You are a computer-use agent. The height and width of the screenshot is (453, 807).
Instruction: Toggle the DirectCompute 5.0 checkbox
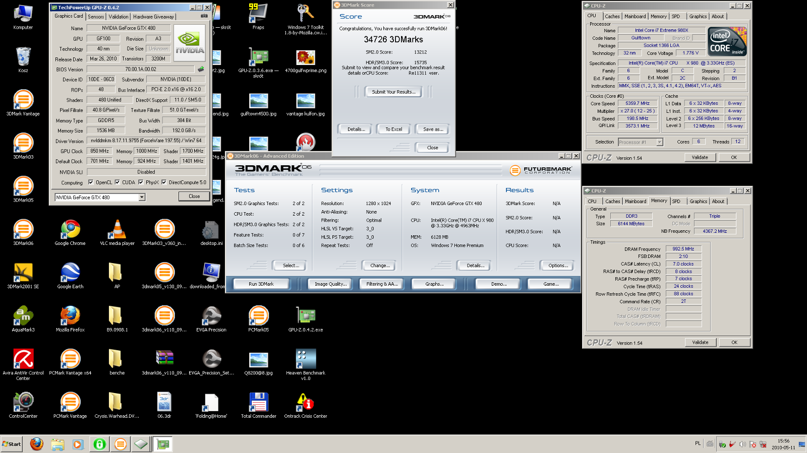point(164,182)
